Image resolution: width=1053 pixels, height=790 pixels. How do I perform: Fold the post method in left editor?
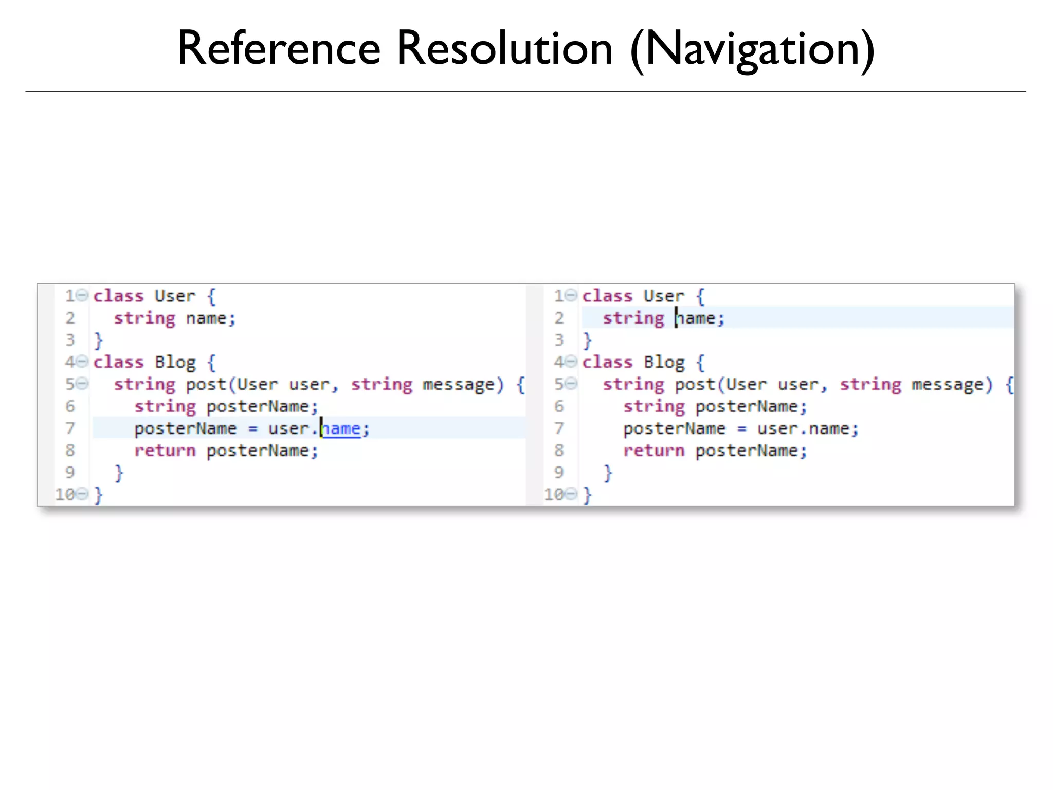click(x=82, y=384)
